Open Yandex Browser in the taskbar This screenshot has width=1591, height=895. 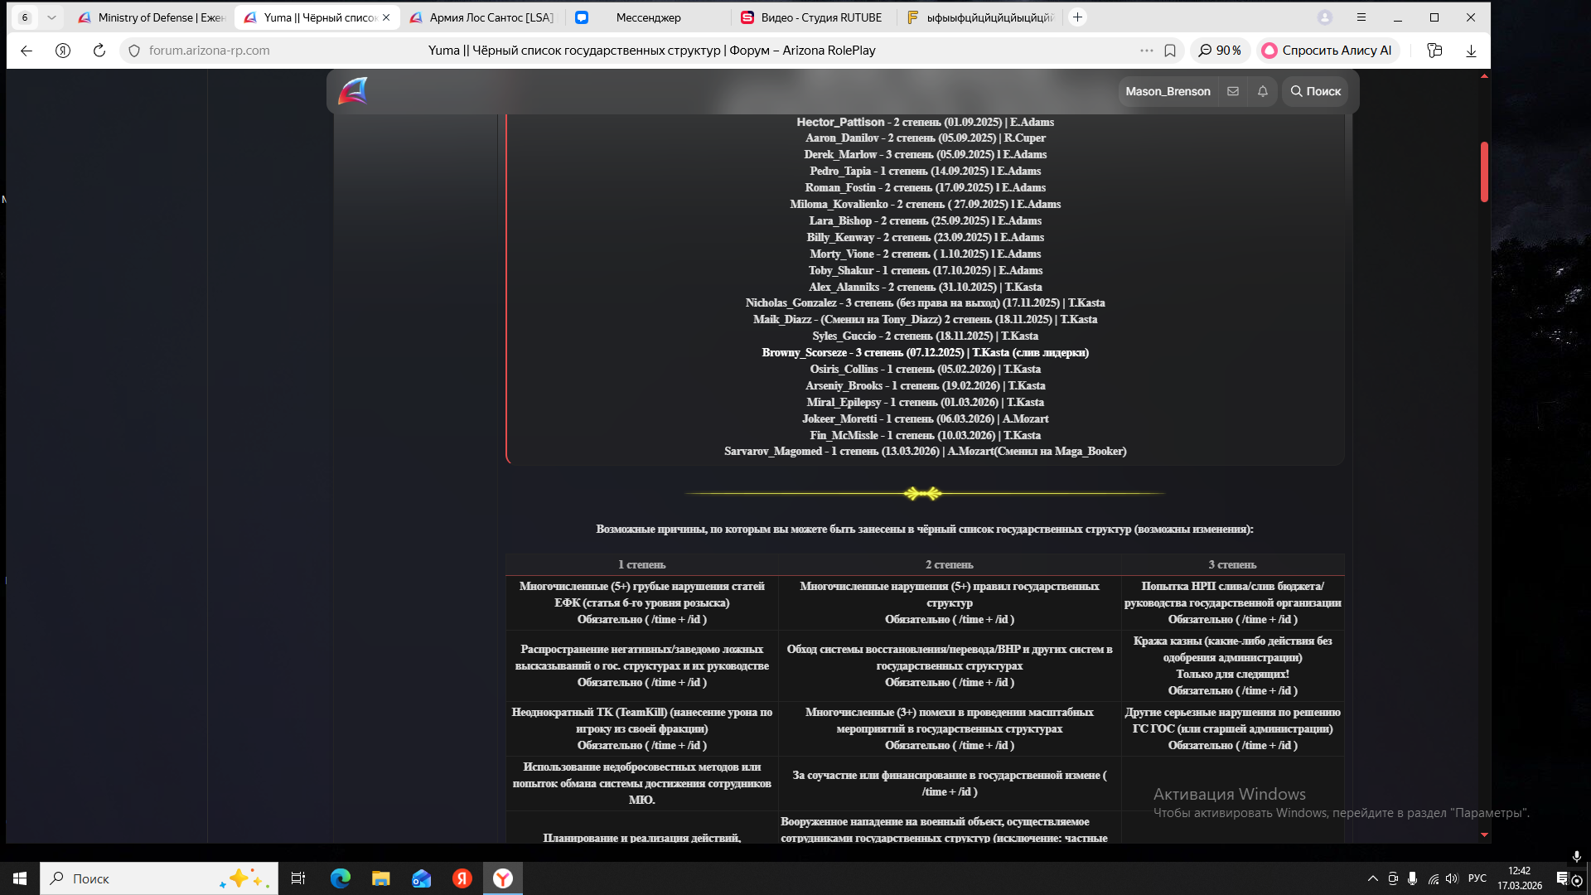click(x=503, y=878)
